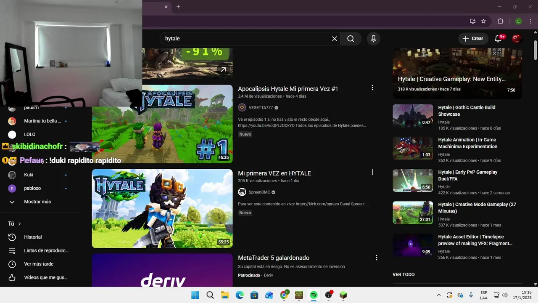
Task: Open Chrome extensions puzzle icon
Action: pos(500,21)
